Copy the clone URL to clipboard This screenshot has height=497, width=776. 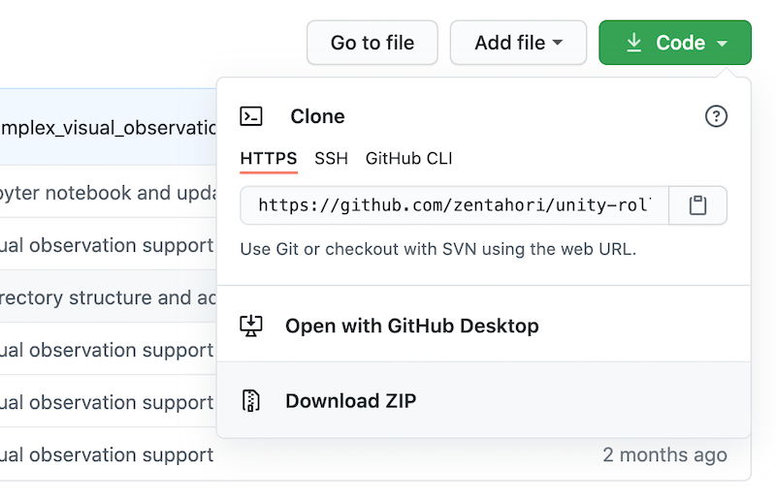(697, 205)
